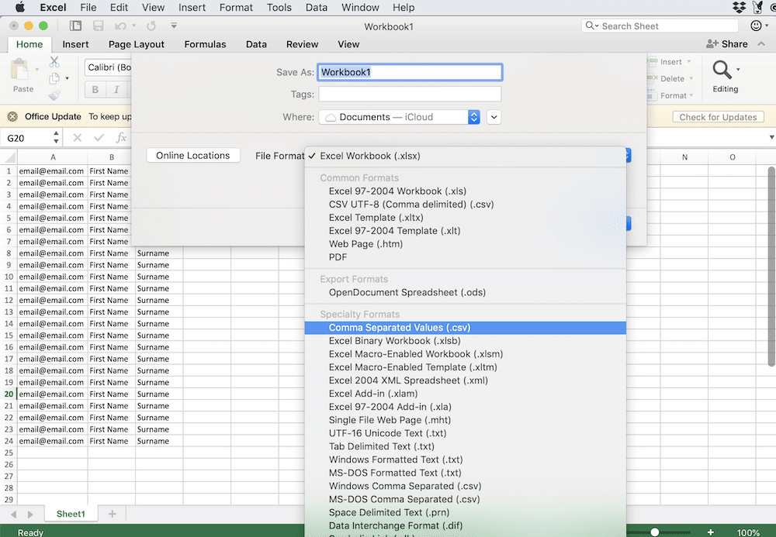Click the Dropbox menu bar icon

click(739, 8)
